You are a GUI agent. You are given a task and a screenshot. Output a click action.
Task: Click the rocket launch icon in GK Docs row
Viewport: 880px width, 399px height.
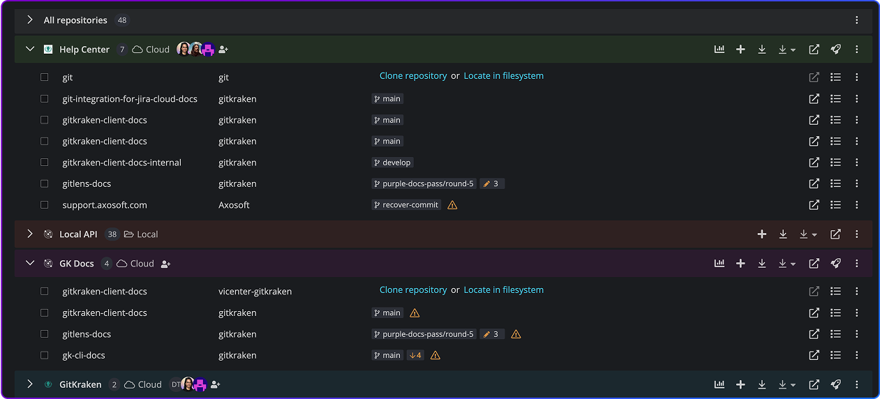coord(835,264)
